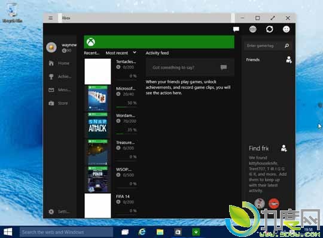This screenshot has height=238, width=323.
Task: Select the Microsof... game title
Action: pos(126,89)
